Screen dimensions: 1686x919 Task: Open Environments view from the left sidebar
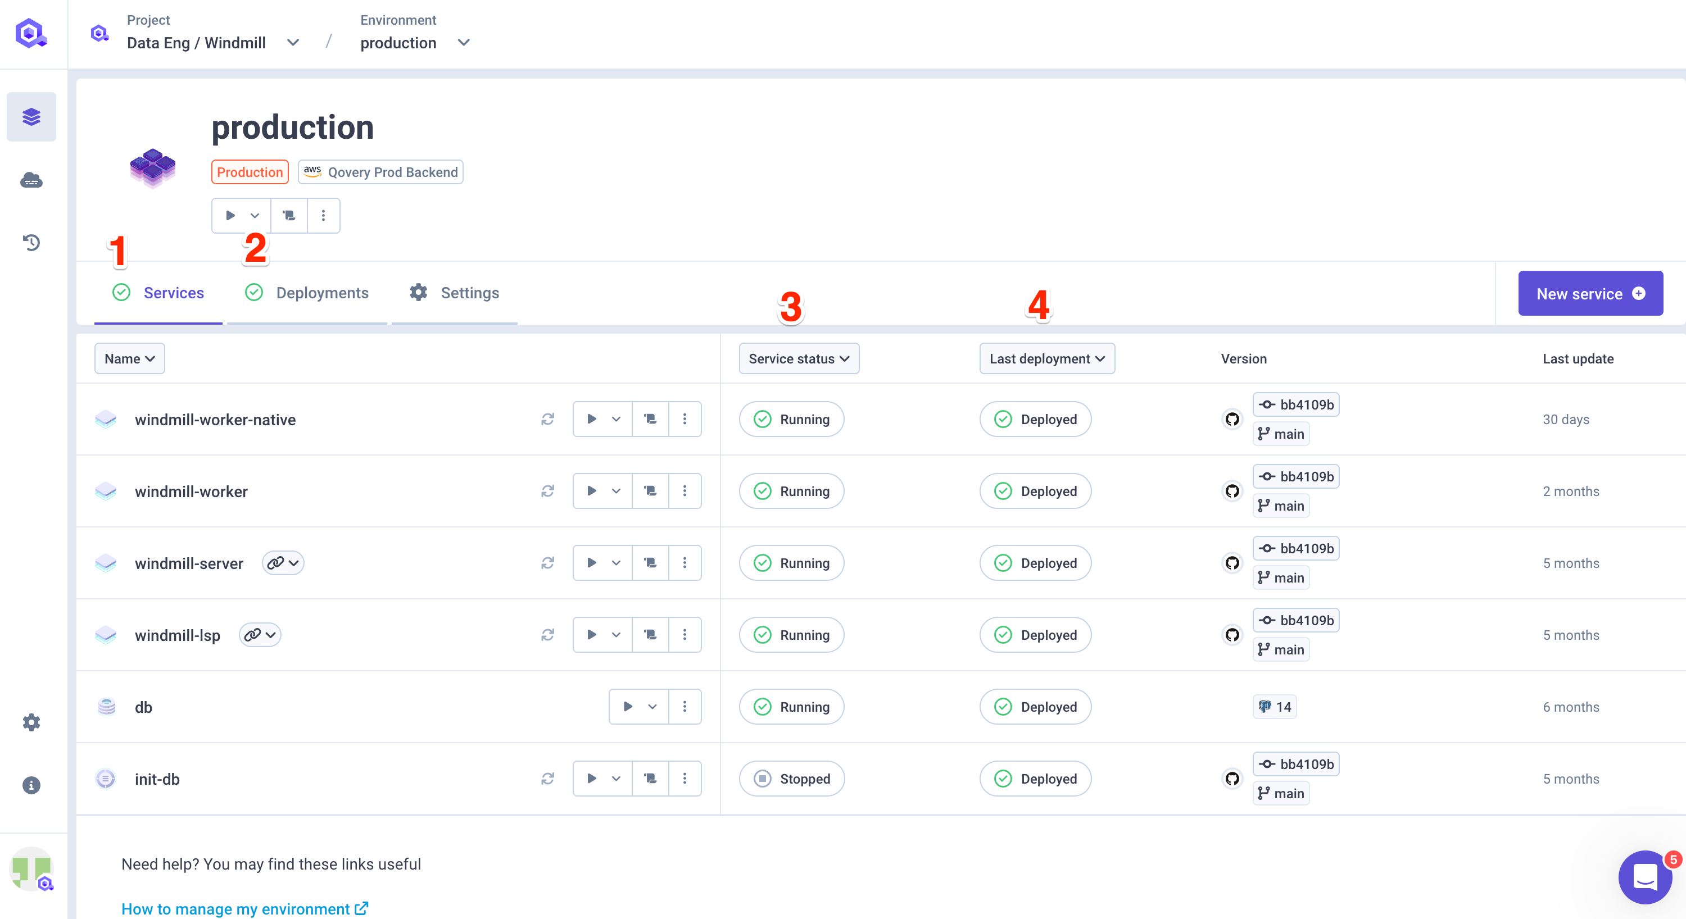[x=31, y=116]
